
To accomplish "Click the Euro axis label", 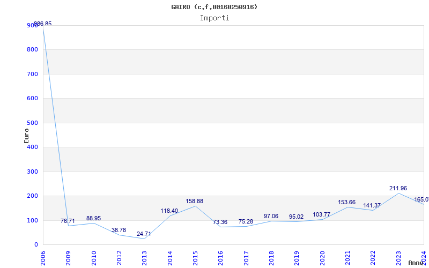I will 26,136.
